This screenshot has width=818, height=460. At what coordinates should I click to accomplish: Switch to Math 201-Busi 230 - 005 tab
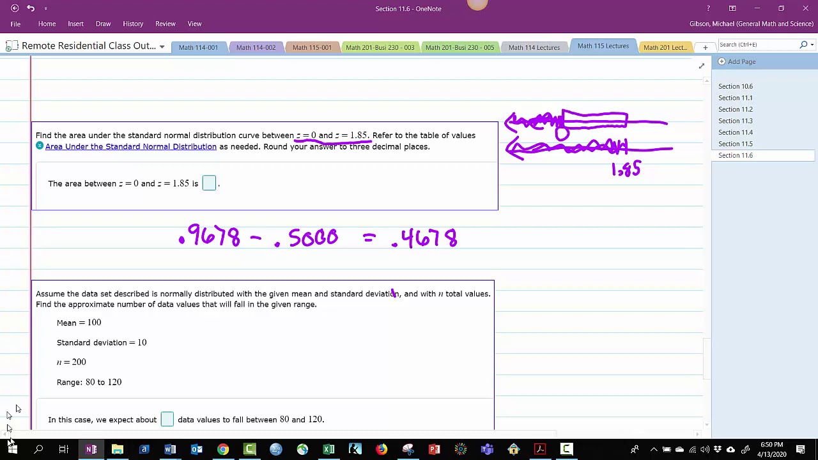point(459,47)
